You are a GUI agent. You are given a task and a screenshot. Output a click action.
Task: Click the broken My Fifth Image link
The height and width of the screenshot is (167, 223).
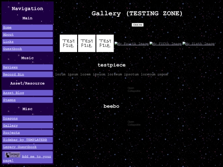pos(166,44)
